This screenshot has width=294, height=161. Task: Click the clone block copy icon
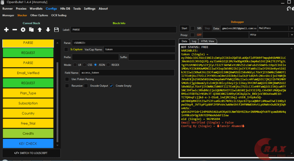coord(31,30)
